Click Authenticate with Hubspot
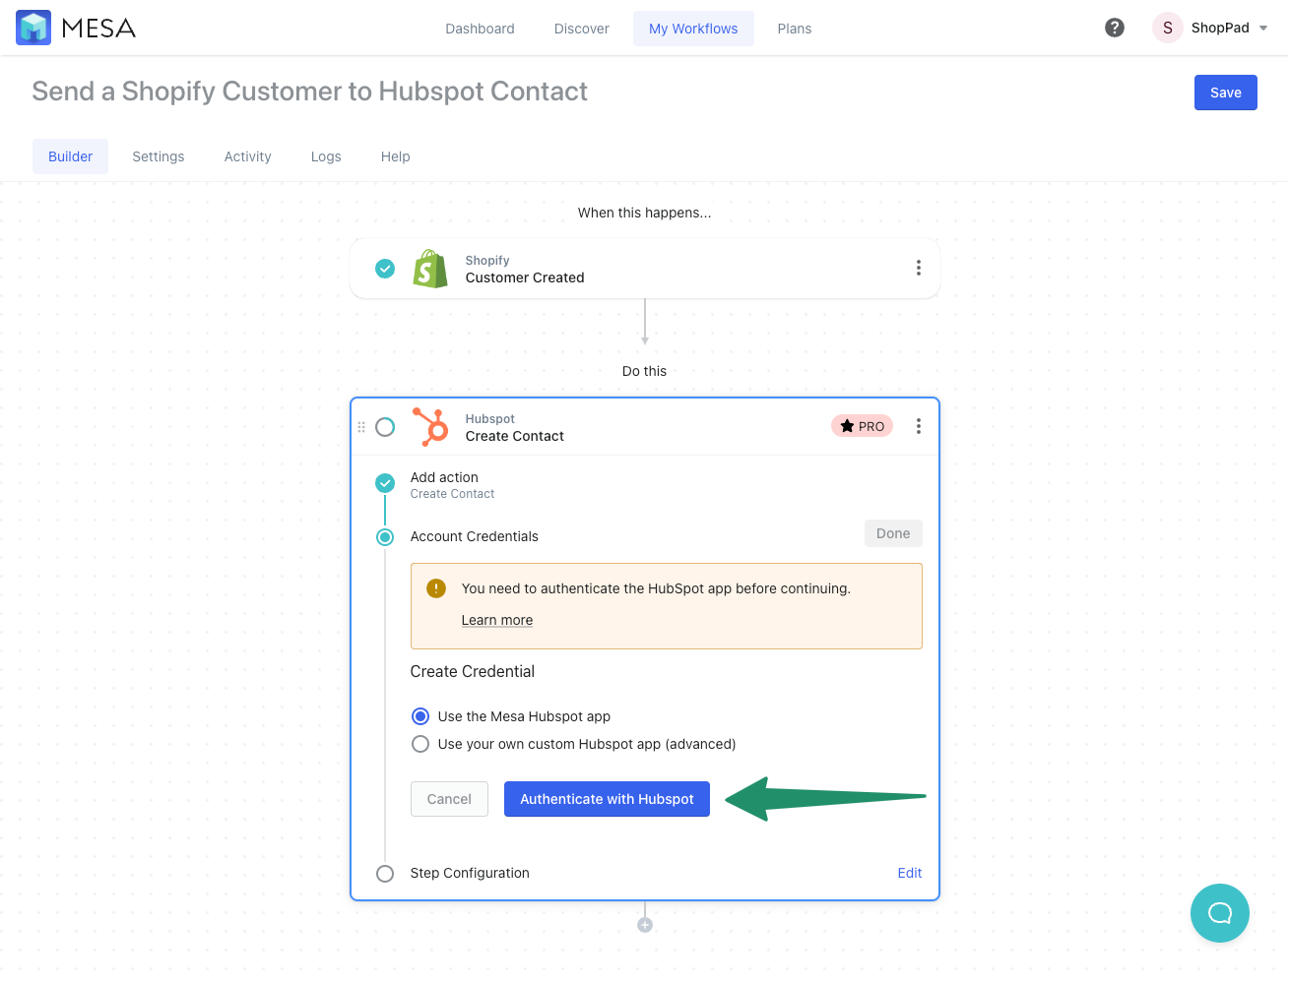 point(607,799)
